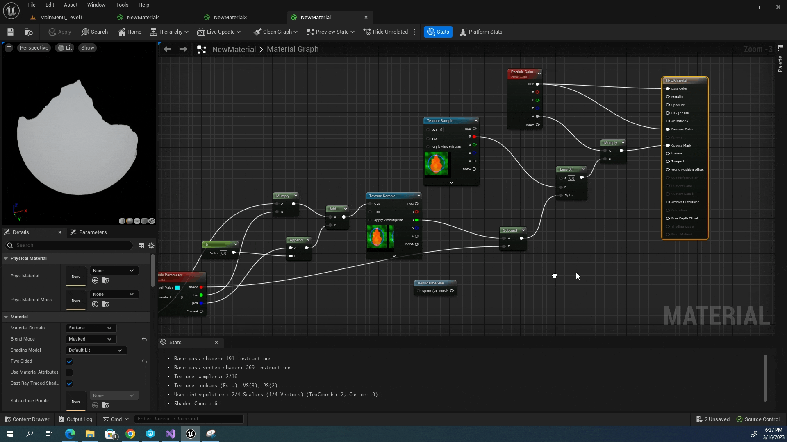Screen dimensions: 787x442
Task: Open graph list icon at top right
Action: (780, 48)
